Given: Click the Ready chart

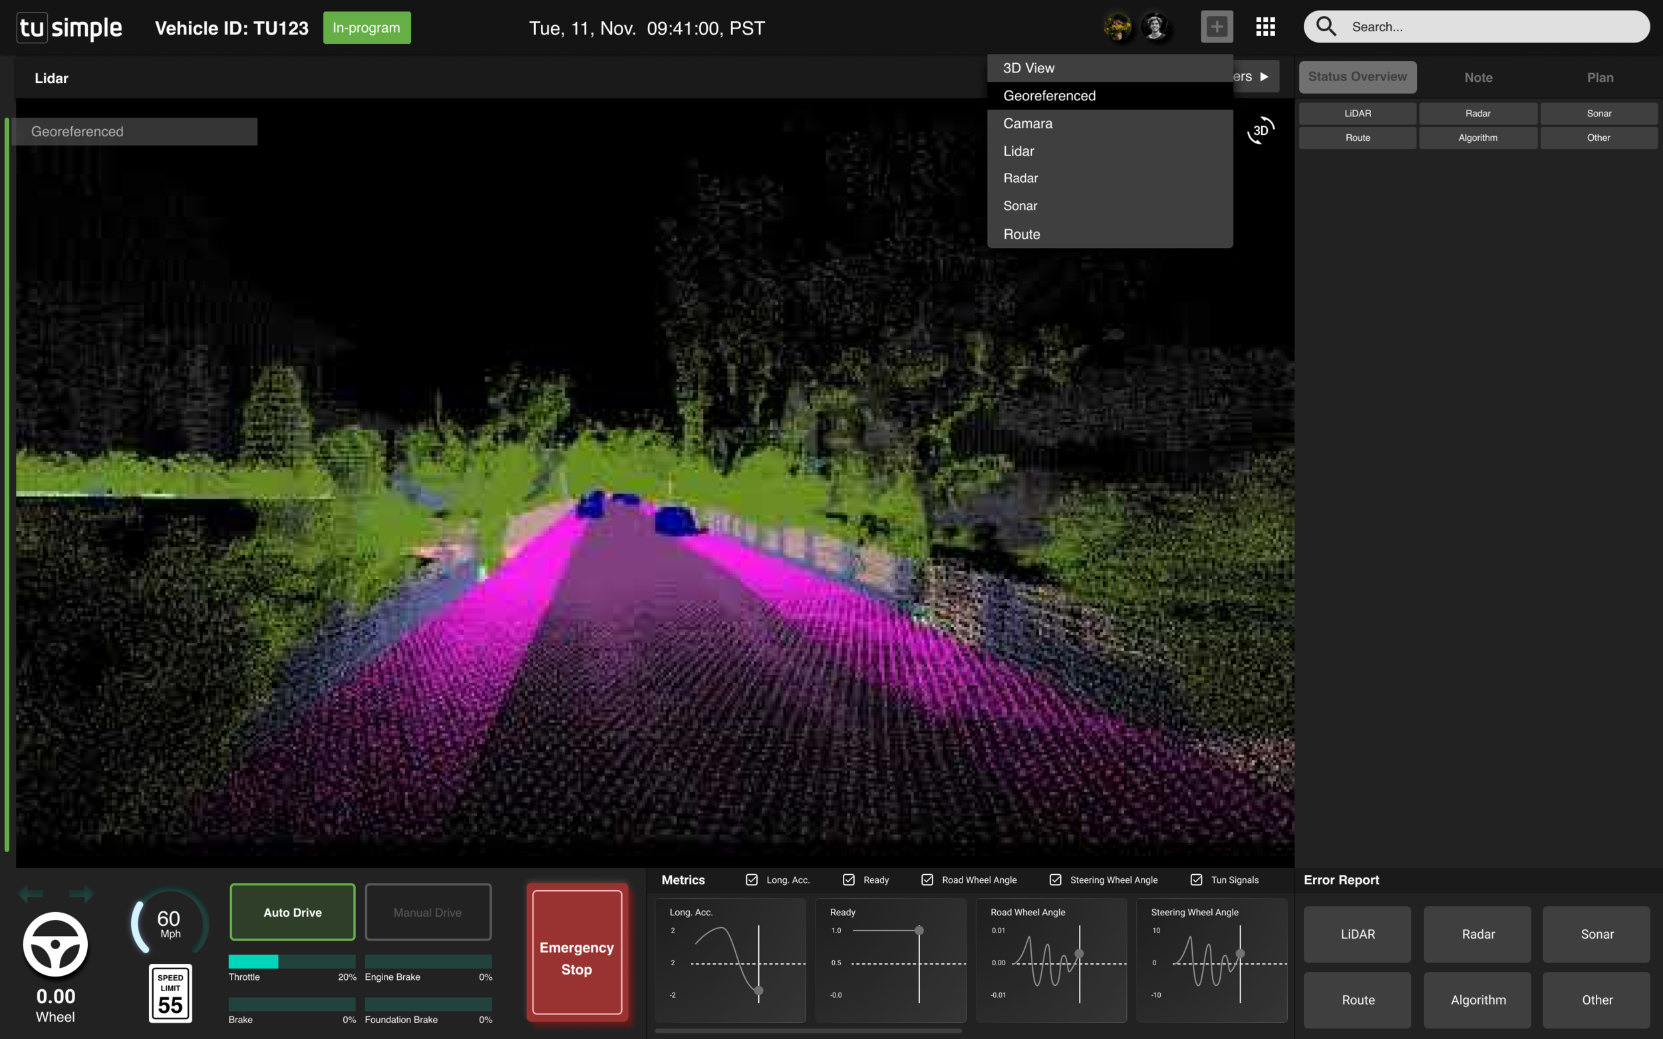Looking at the screenshot, I should 890,960.
